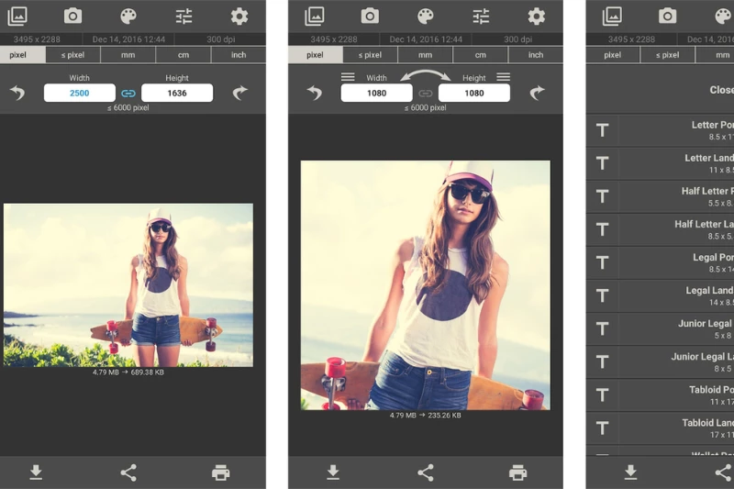Tap share icon in left screen
Viewport: 734px width, 489px height.
coord(128,472)
